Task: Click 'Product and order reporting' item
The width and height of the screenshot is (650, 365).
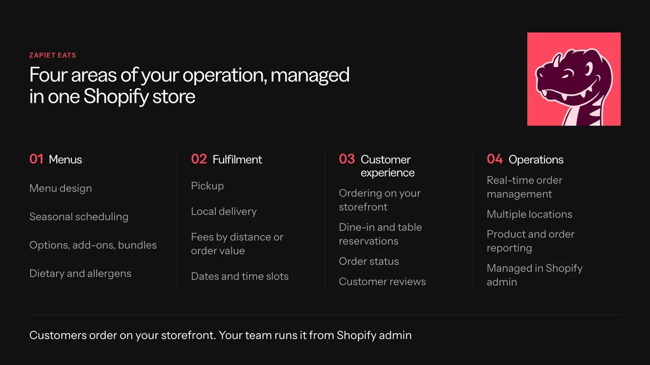Action: tap(531, 241)
